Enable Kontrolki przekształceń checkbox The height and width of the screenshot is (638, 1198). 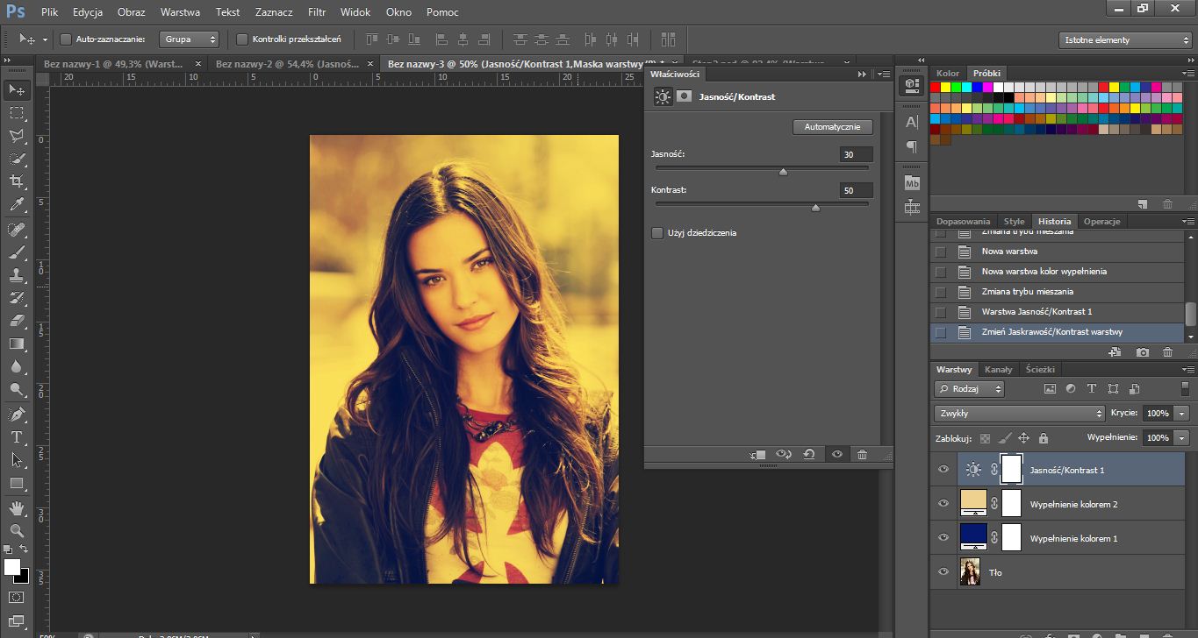(242, 39)
